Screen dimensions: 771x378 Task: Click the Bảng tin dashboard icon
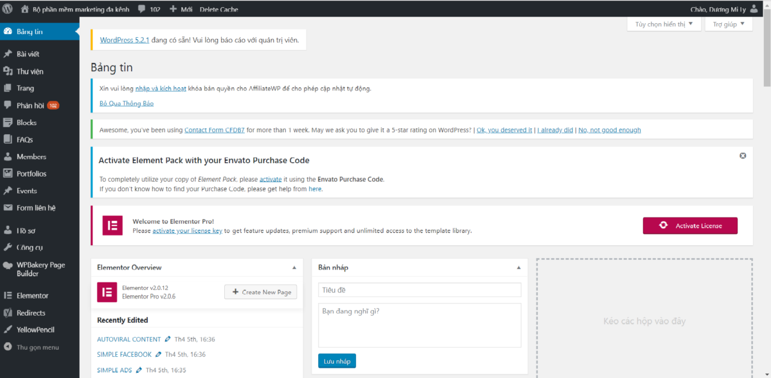(x=8, y=31)
